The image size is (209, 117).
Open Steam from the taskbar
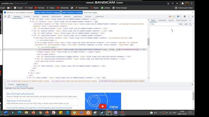click(x=102, y=113)
